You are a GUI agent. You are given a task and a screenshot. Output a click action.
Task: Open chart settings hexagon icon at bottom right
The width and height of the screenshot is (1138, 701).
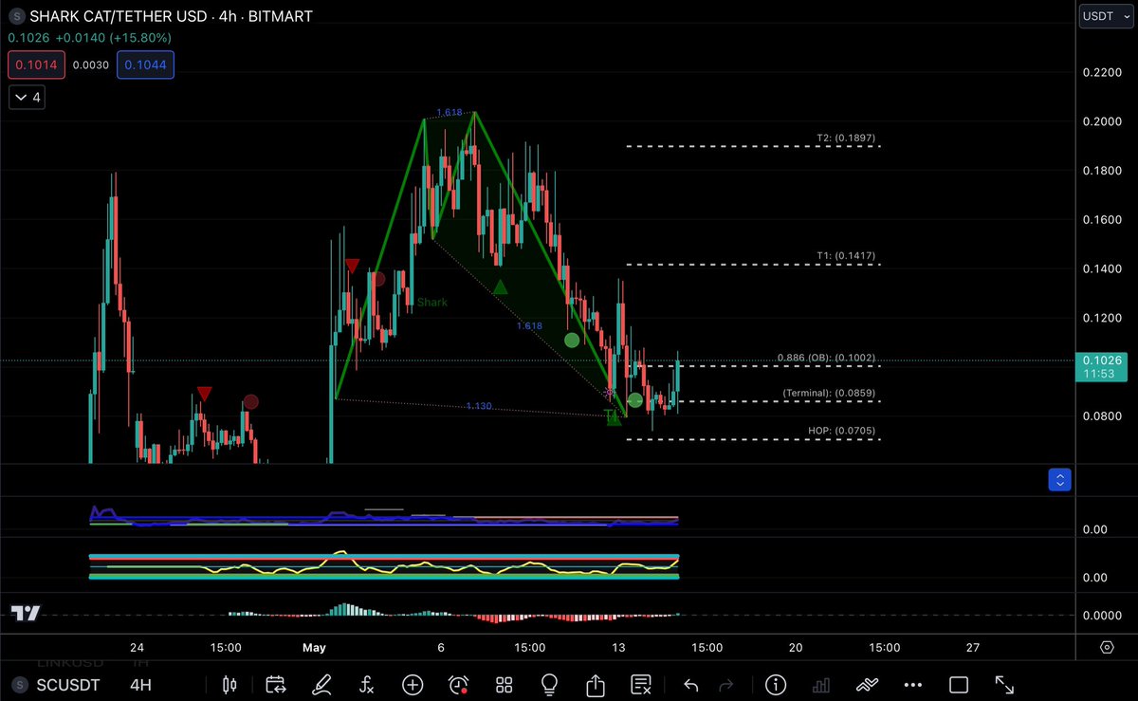(x=1108, y=647)
